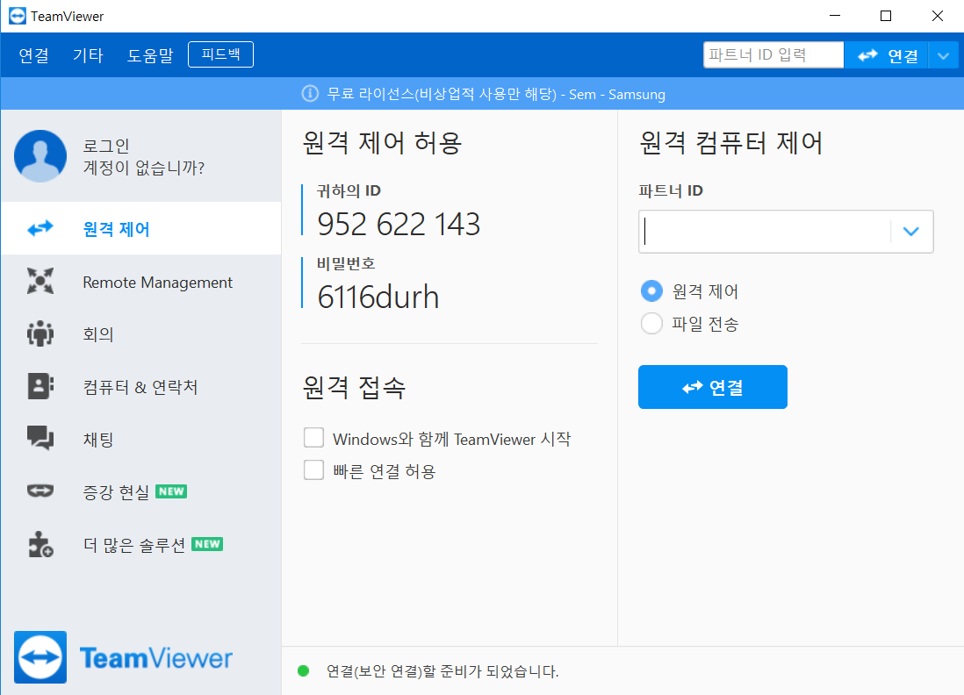
Task: Open 더 많은 솔루션 tab
Action: tap(140, 544)
